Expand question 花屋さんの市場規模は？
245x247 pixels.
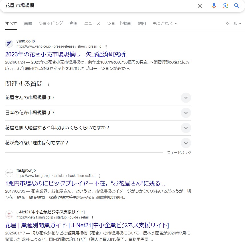(x=186, y=98)
